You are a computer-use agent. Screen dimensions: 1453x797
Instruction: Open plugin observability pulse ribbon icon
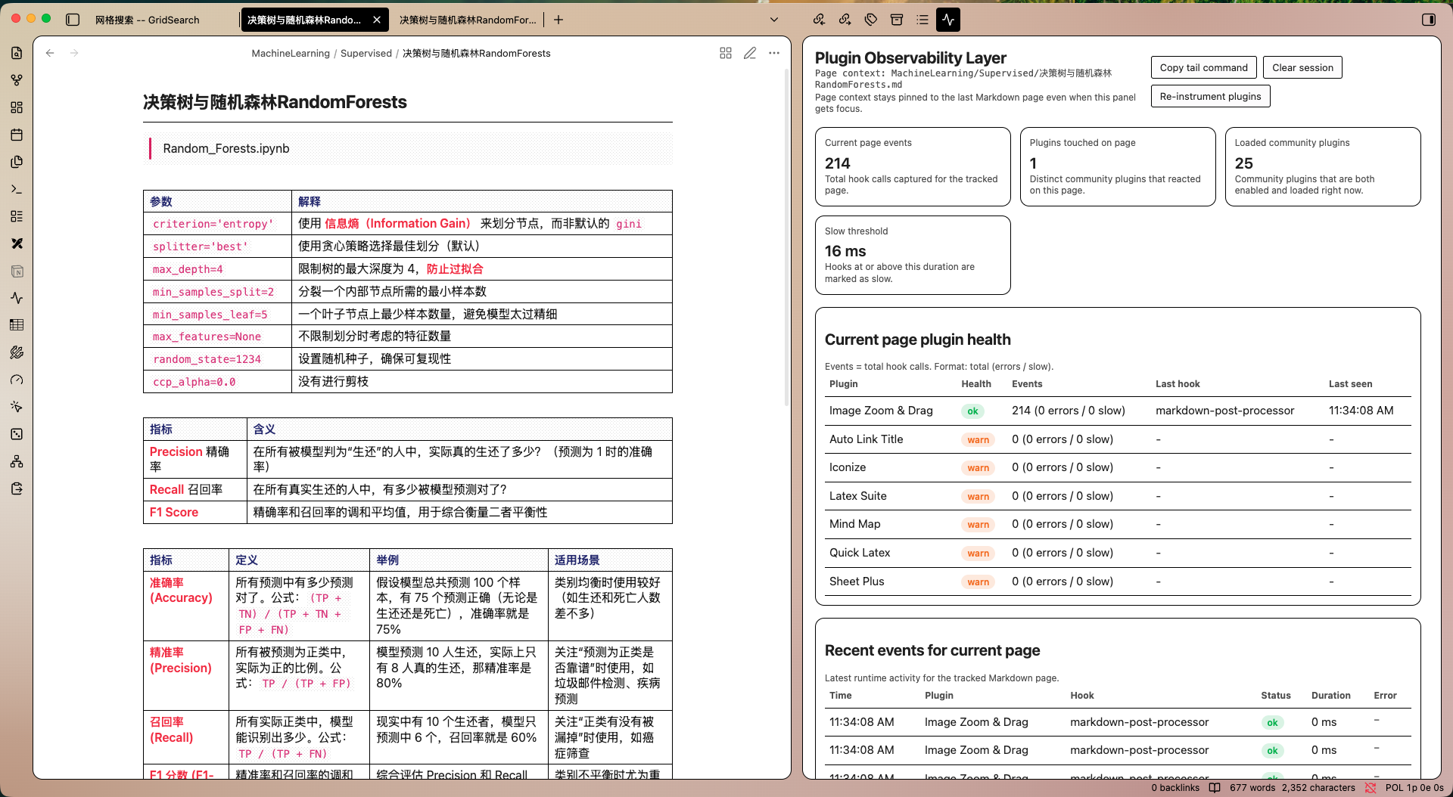17,298
